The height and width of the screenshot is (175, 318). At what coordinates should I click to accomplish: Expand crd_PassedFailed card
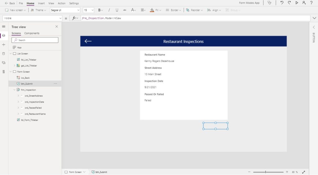pyautogui.click(x=18, y=107)
